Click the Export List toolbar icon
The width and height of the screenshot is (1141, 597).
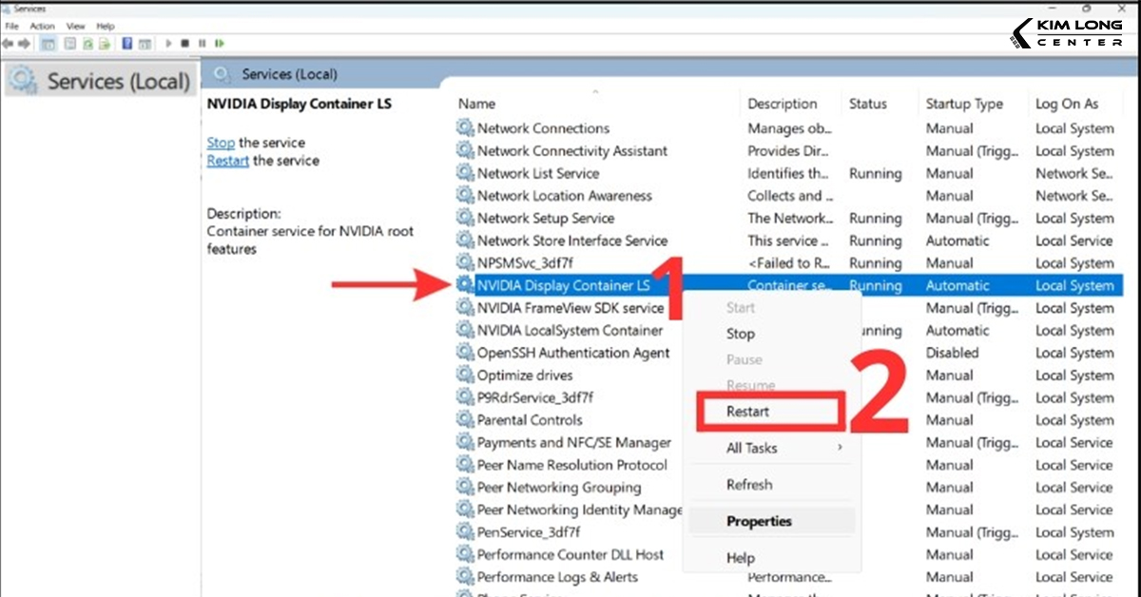point(104,43)
